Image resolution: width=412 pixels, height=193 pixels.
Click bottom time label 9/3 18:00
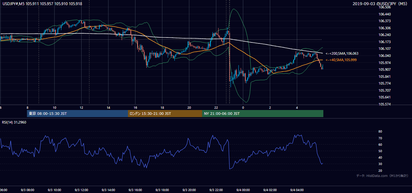point(162,190)
